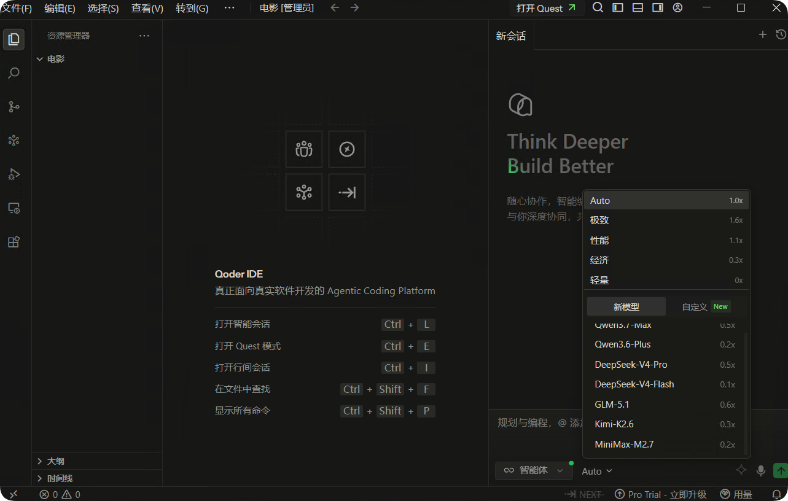788x501 pixels.
Task: Switch to the 自定义 tab
Action: pos(705,306)
